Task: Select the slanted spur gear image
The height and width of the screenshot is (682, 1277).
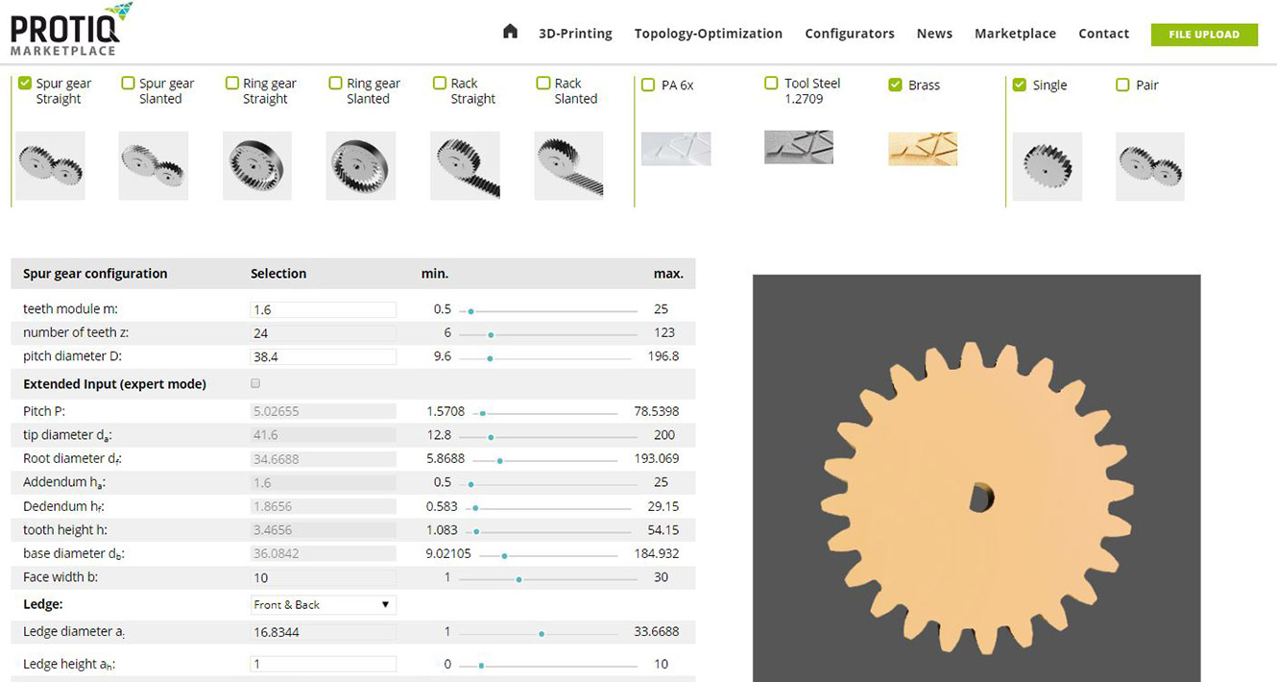Action: 154,166
